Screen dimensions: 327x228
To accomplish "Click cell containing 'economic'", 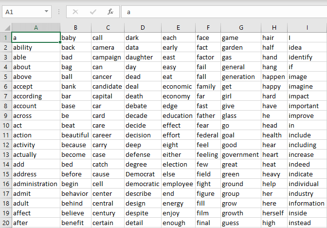I will pyautogui.click(x=178, y=86).
